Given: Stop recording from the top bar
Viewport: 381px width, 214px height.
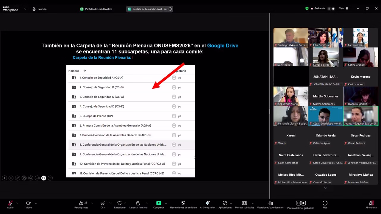Looking at the screenshot, I should (x=333, y=9).
